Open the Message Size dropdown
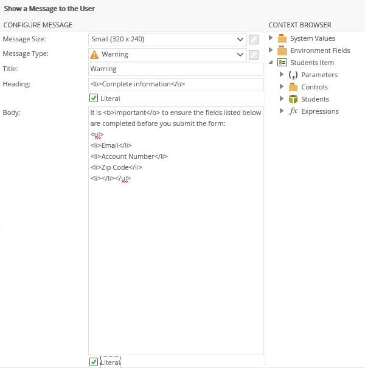The width and height of the screenshot is (365, 368). click(x=240, y=40)
